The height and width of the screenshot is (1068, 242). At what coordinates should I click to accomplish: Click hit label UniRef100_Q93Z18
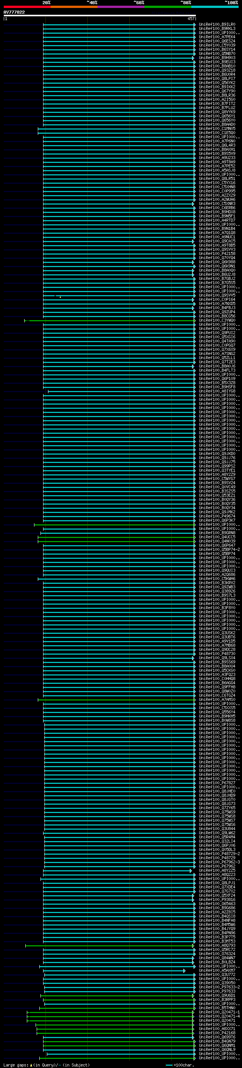(217, 70)
